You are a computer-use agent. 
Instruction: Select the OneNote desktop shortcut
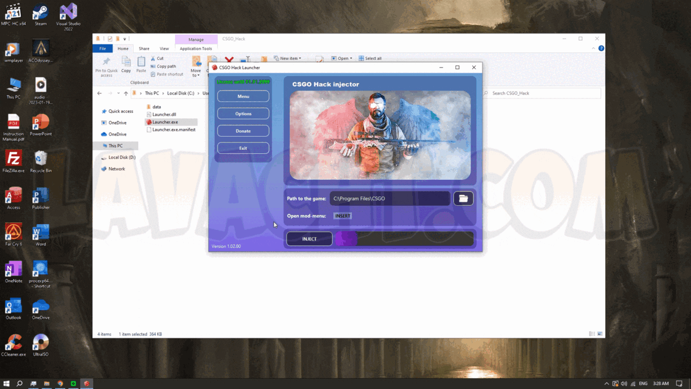click(13, 273)
